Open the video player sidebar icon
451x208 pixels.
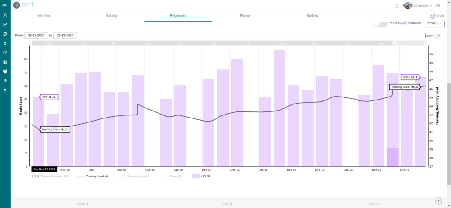[5, 62]
